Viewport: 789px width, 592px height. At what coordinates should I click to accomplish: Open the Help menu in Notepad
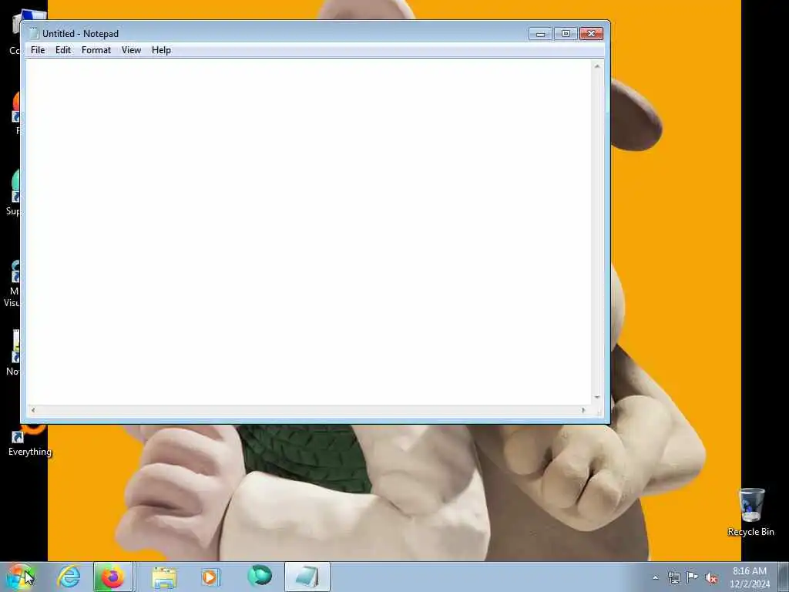161,50
